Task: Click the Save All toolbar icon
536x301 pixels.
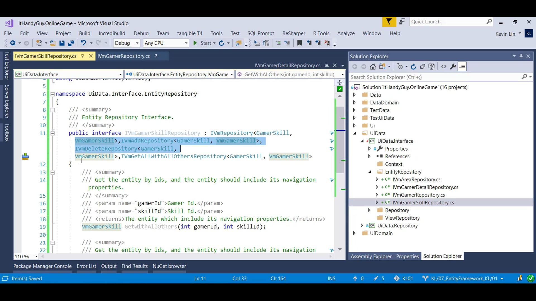Action: tap(71, 43)
